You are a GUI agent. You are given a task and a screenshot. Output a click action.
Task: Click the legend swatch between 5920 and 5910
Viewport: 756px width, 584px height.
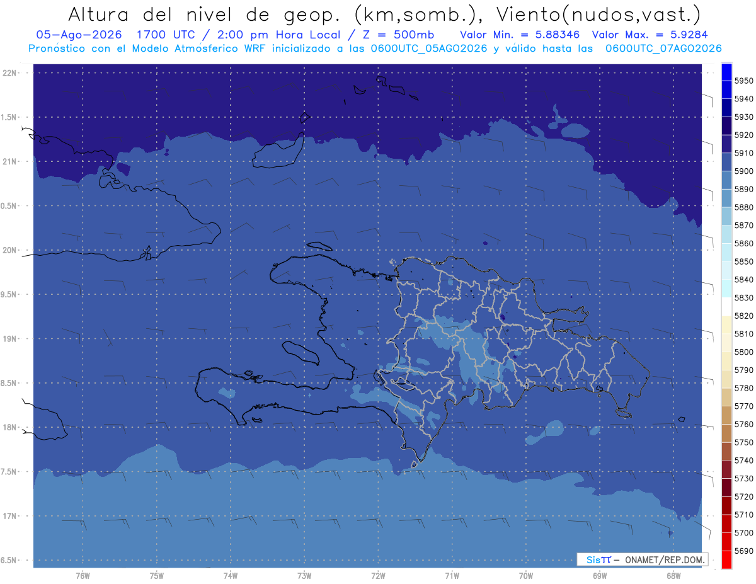pyautogui.click(x=726, y=144)
